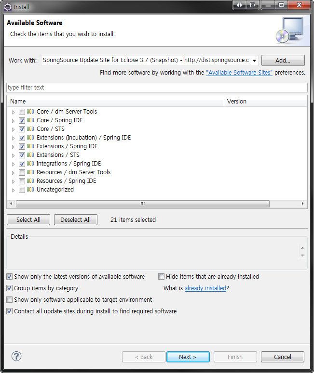
Task: Expand the Core / dm Server Tools node
Action: [x=14, y=112]
